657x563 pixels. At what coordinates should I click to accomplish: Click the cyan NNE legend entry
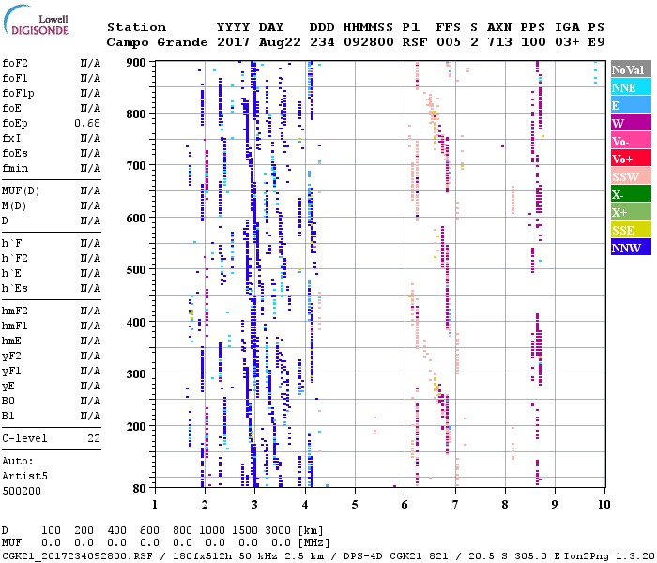click(628, 87)
